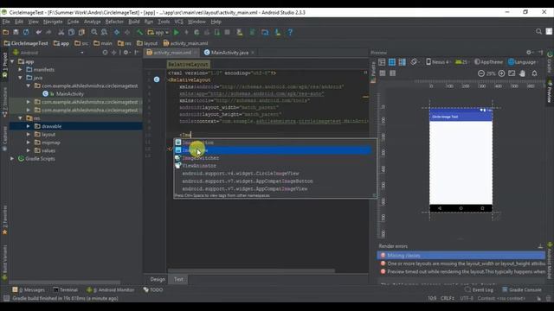This screenshot has height=311, width=554.
Task: Open the Refactor menu
Action: pos(114,22)
